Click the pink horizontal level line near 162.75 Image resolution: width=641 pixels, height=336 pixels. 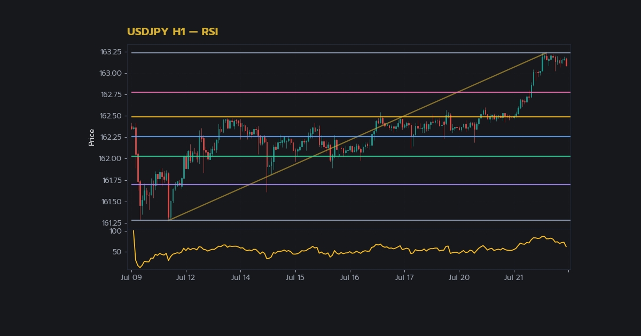(349, 92)
